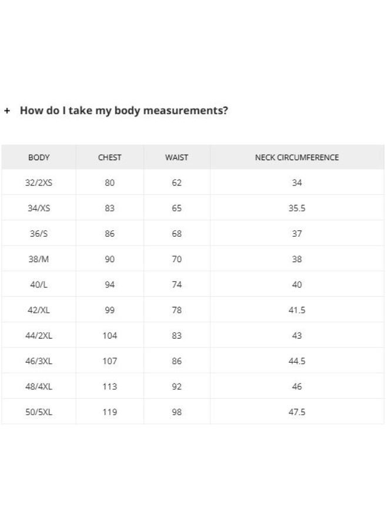Open 'How do I take my body measurements?'
This screenshot has height=530, width=388.
point(124,111)
